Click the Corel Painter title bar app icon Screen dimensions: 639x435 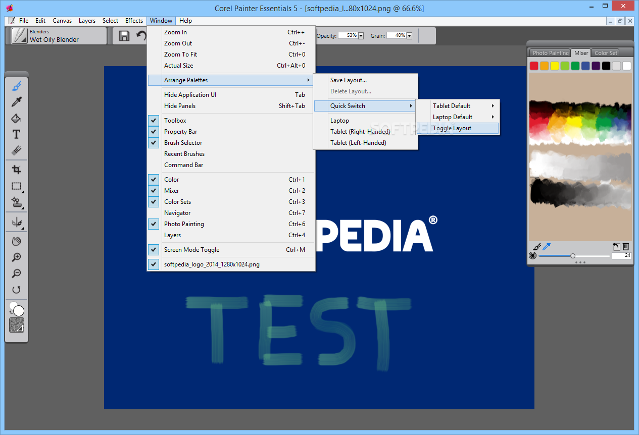click(9, 8)
